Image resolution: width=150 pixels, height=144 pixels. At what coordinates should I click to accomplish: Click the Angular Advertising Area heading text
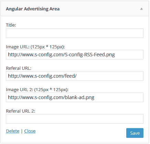point(33,9)
